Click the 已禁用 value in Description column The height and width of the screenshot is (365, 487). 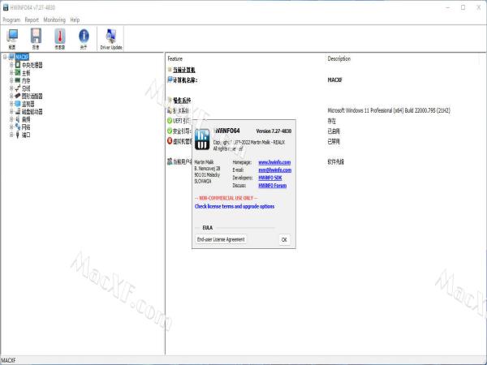pyautogui.click(x=334, y=141)
